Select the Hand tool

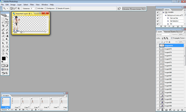pos(3,54)
